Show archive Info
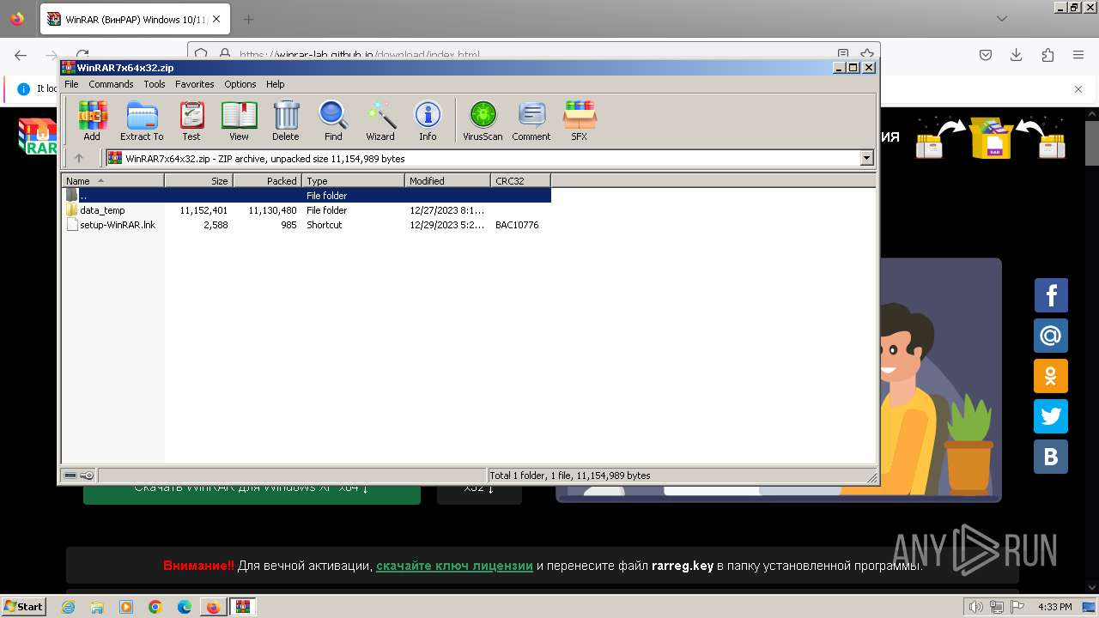 click(x=428, y=120)
